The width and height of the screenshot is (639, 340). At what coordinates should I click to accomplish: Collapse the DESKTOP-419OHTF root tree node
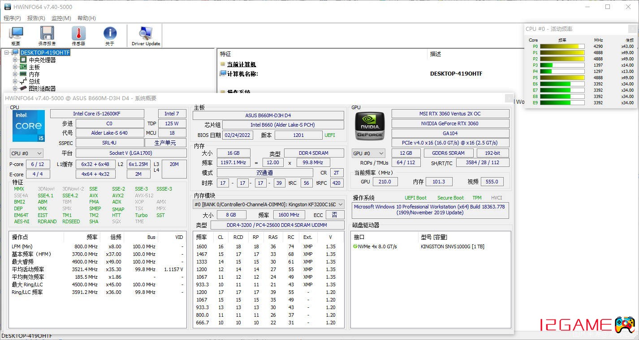(7, 52)
